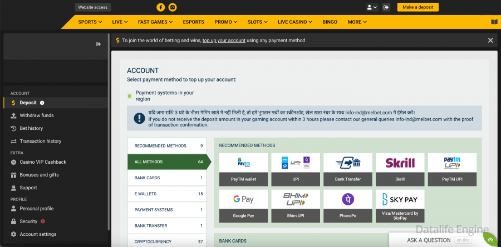501x247 pixels.
Task: Expand the SLOTS menu
Action: (x=258, y=22)
